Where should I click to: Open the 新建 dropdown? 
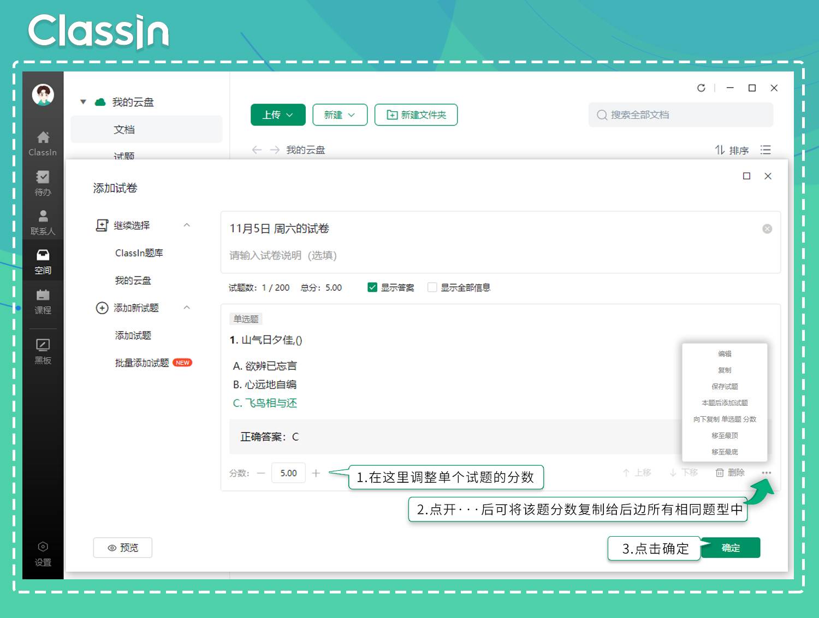coord(340,115)
